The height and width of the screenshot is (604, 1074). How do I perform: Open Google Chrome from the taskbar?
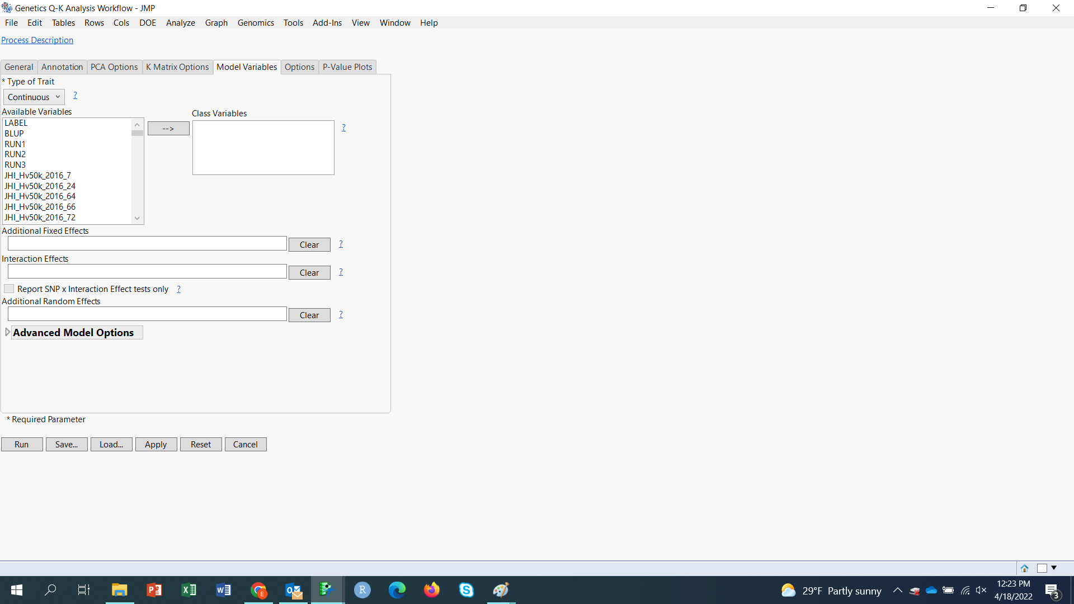(x=258, y=590)
